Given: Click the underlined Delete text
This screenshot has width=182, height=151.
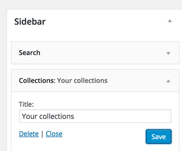Looking at the screenshot, I should [29, 134].
